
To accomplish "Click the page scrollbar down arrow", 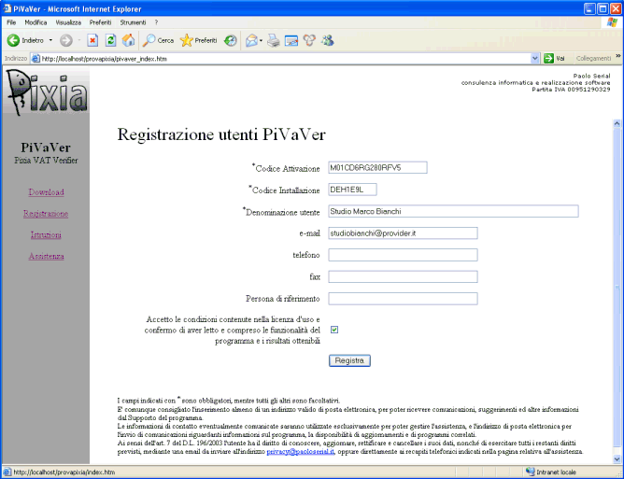I will click(x=617, y=459).
